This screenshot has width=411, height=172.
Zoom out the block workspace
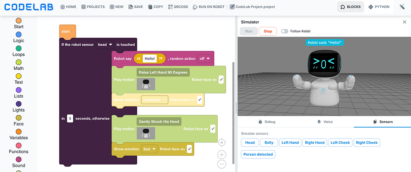point(222,164)
